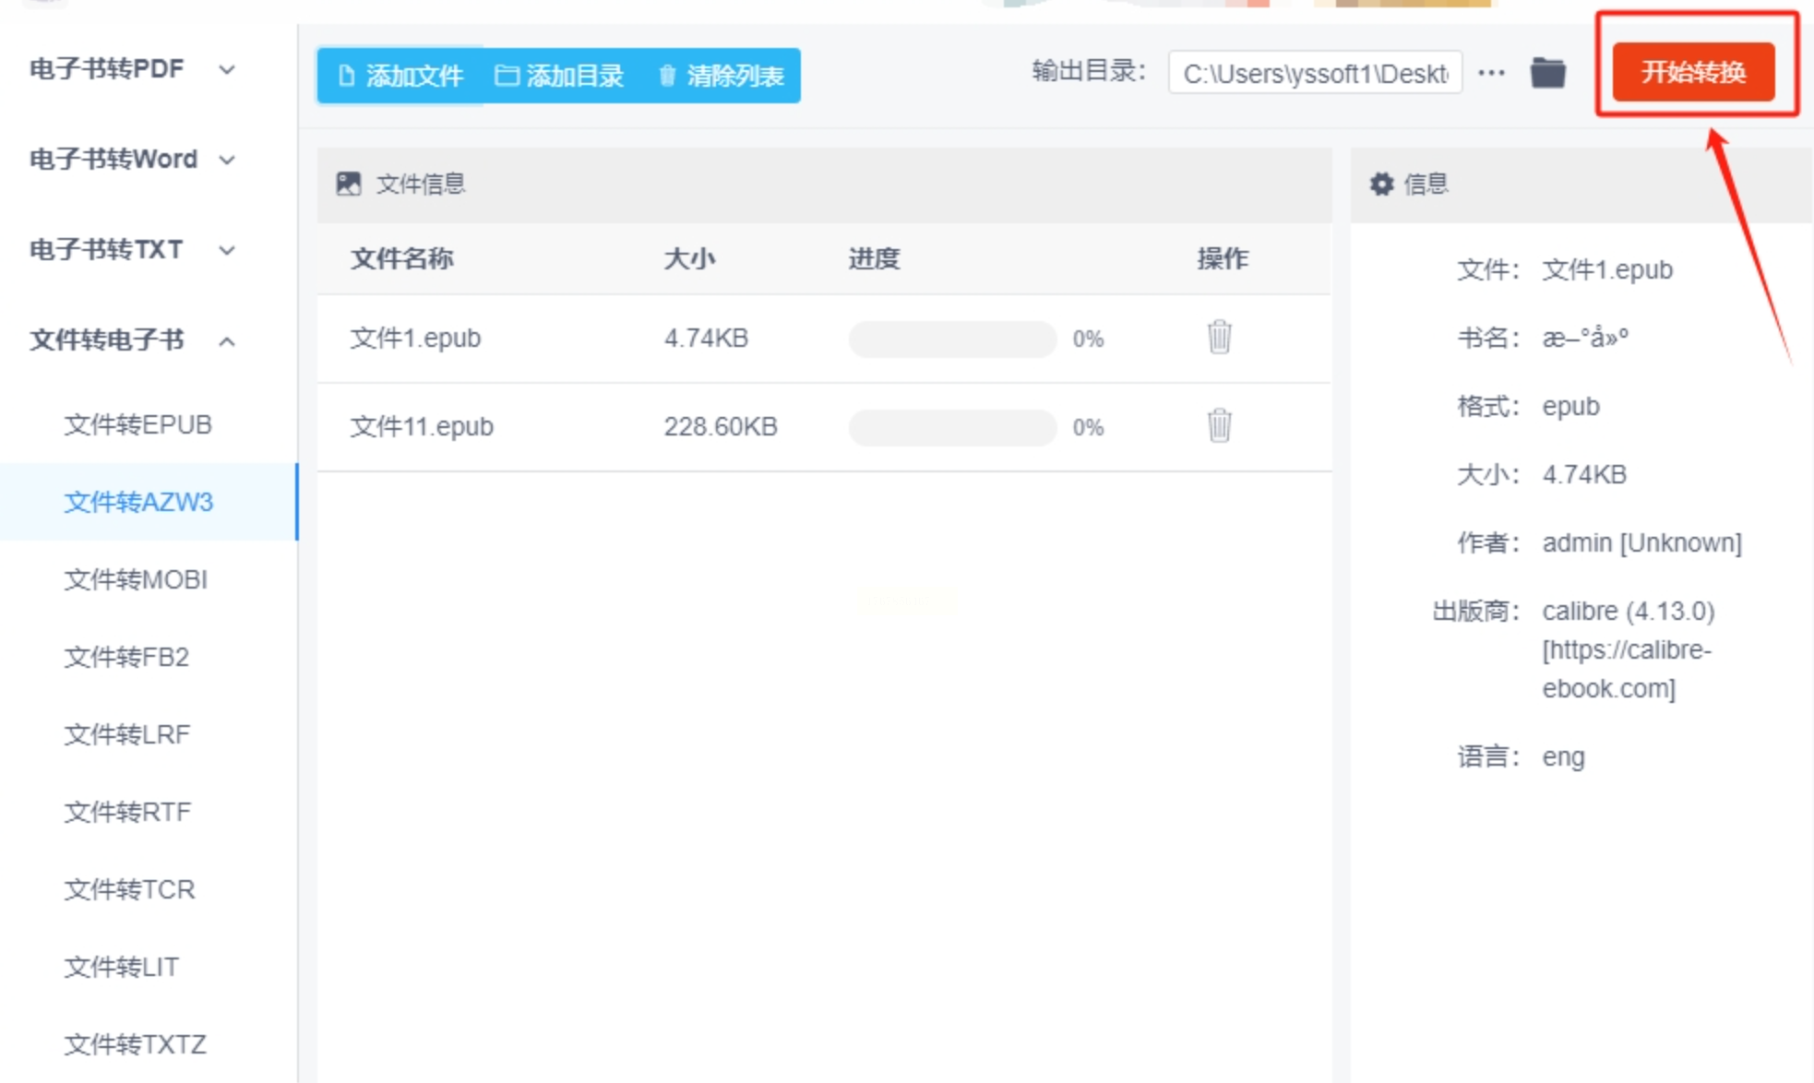
Task: Click 添加目录 to add a folder
Action: coord(560,76)
